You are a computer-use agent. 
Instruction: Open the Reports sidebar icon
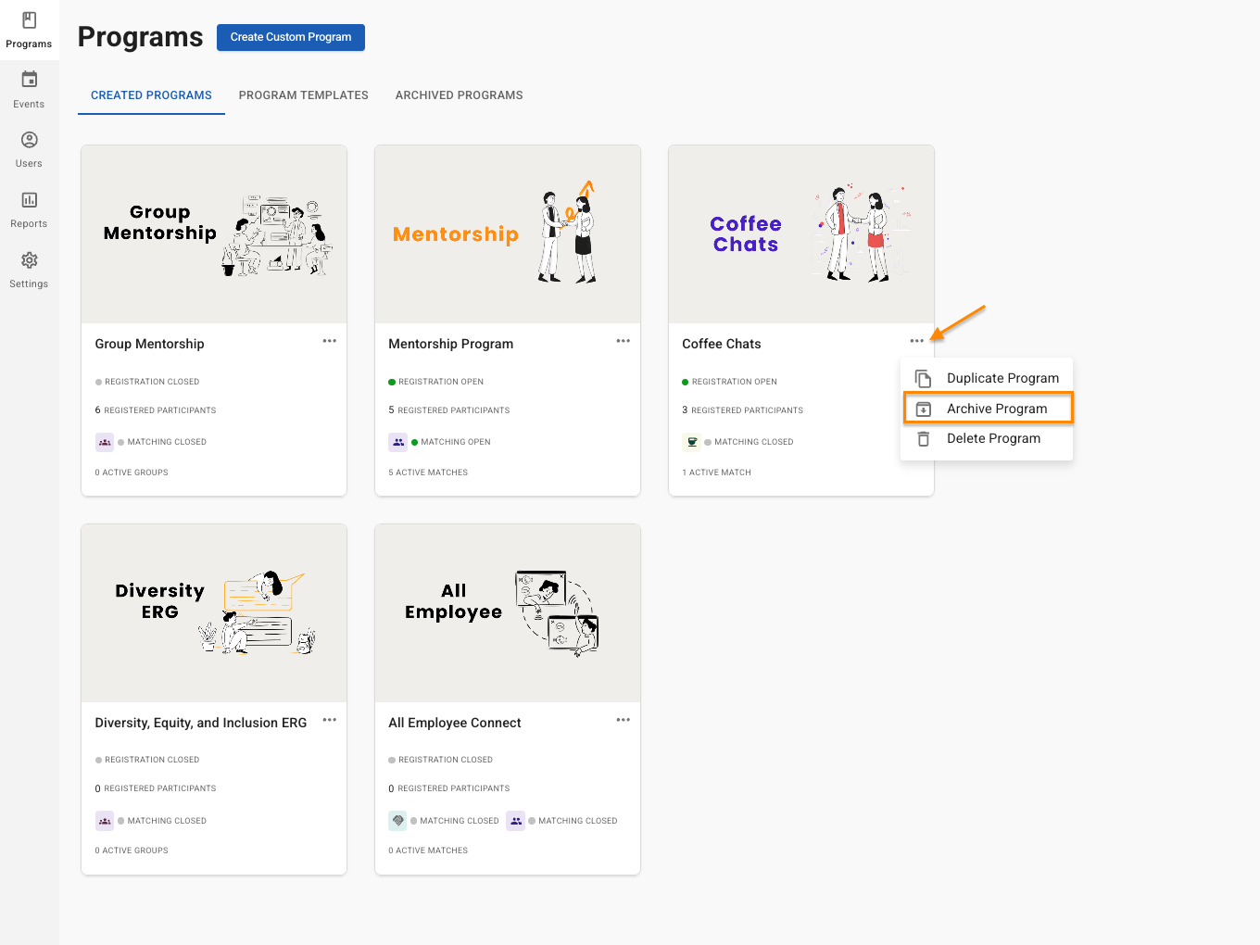[x=29, y=200]
